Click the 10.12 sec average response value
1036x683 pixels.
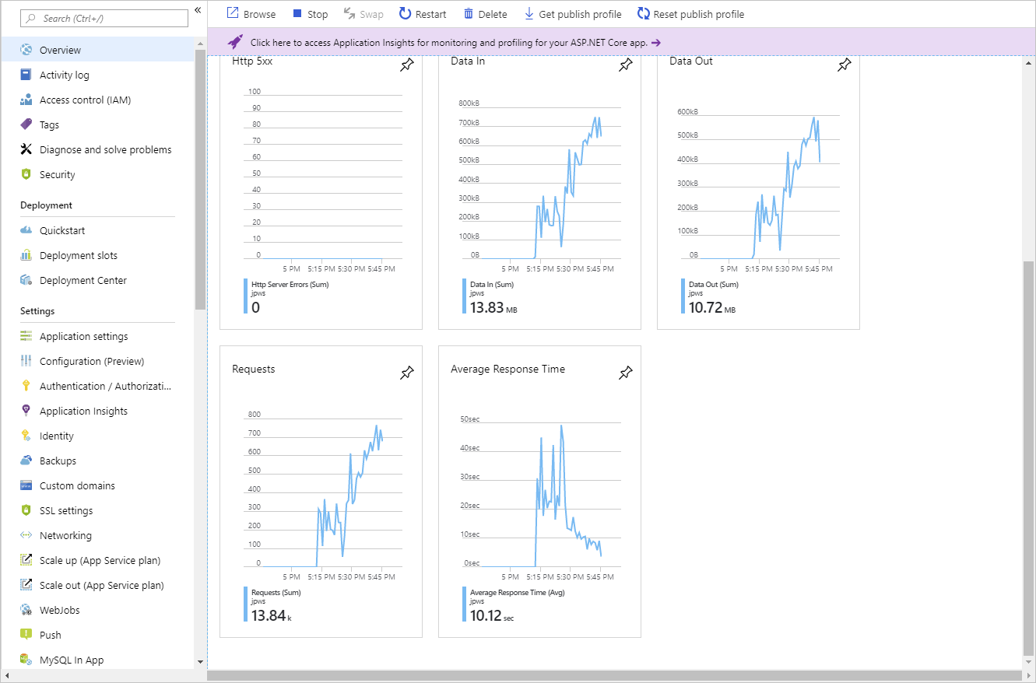point(492,617)
